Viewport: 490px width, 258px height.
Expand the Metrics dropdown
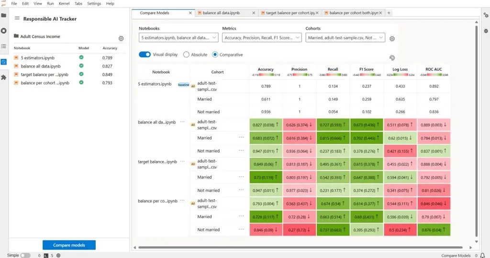[x=262, y=37]
